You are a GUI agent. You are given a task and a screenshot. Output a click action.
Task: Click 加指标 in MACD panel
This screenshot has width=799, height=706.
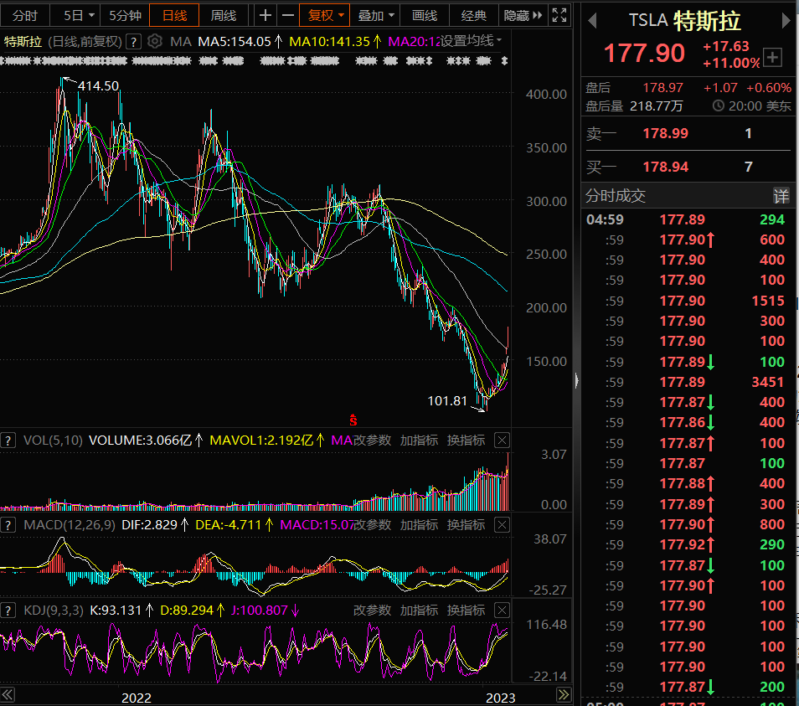point(419,525)
